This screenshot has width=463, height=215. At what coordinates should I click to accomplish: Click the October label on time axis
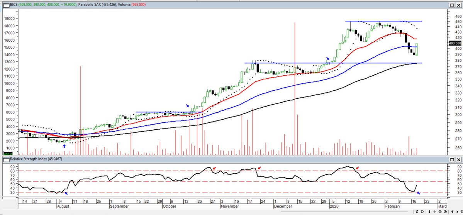click(170, 207)
